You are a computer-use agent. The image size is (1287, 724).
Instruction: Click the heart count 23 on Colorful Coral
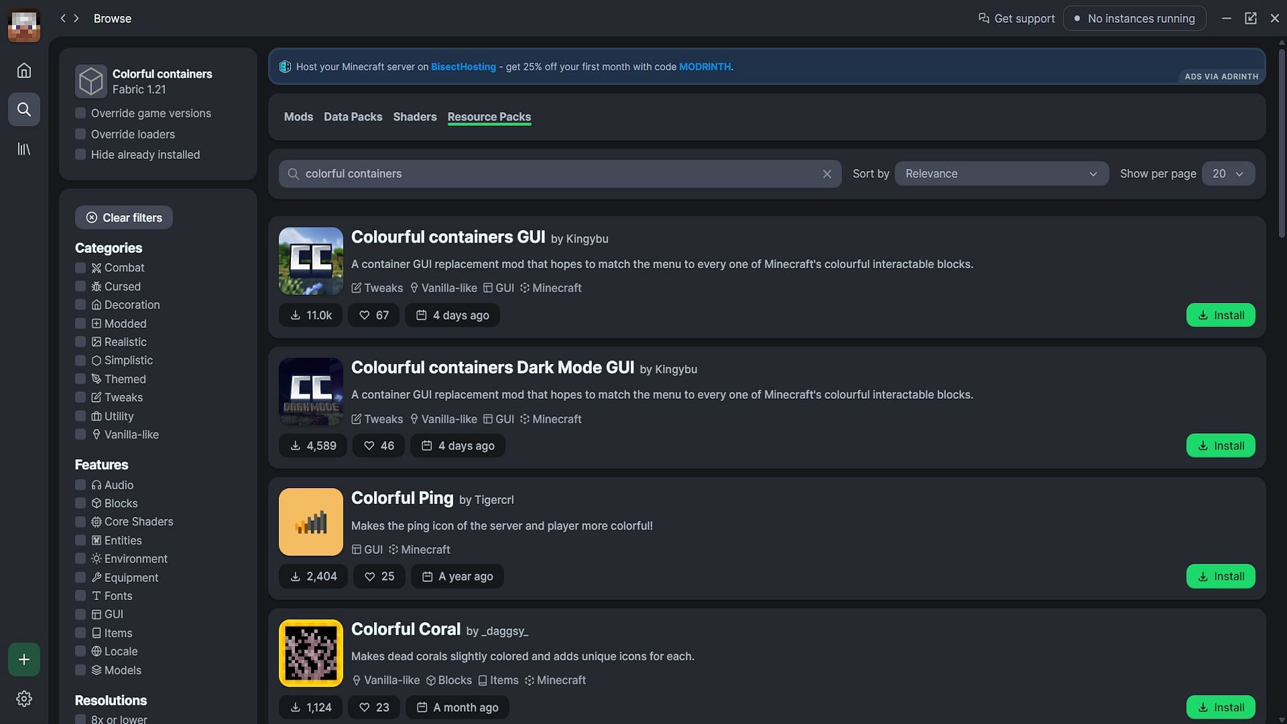[x=374, y=707]
